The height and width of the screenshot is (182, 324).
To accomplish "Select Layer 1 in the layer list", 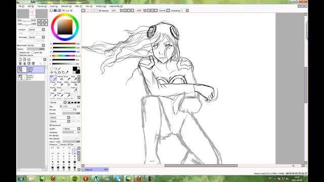I will click(31, 77).
